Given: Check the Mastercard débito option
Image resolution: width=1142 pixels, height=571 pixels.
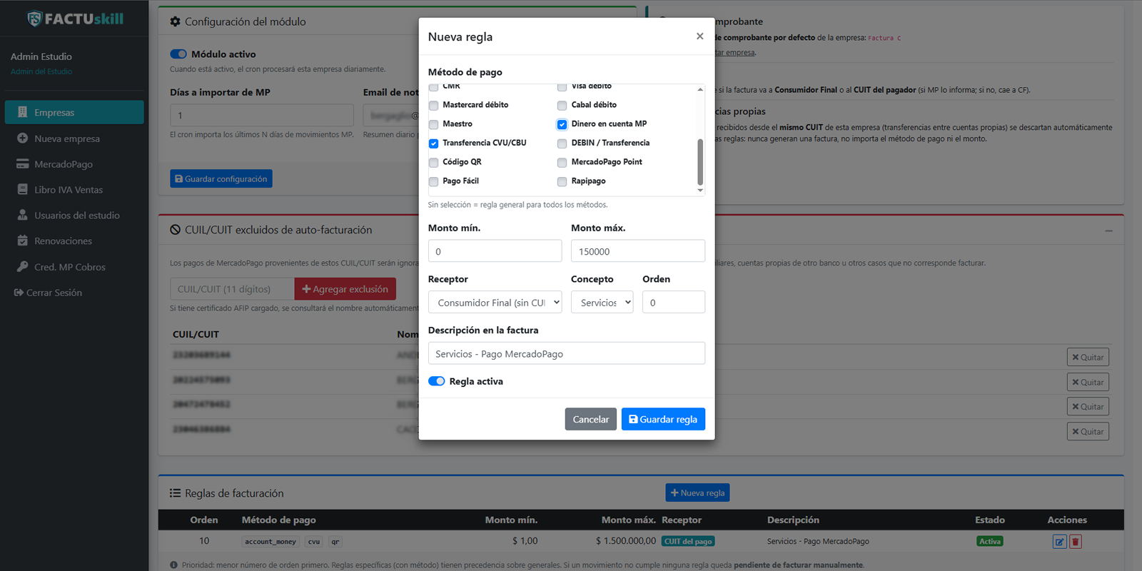Looking at the screenshot, I should [x=433, y=106].
